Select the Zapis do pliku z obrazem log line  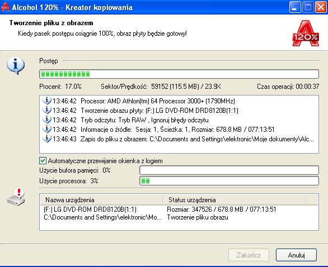tap(178, 139)
